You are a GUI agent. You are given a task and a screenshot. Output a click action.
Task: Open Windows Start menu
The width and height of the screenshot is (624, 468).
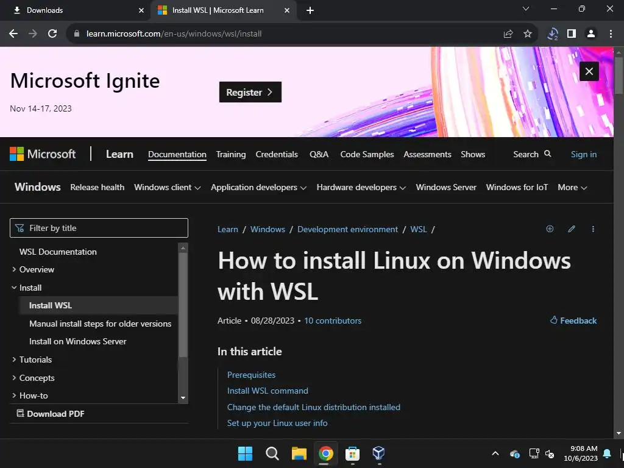tap(245, 453)
